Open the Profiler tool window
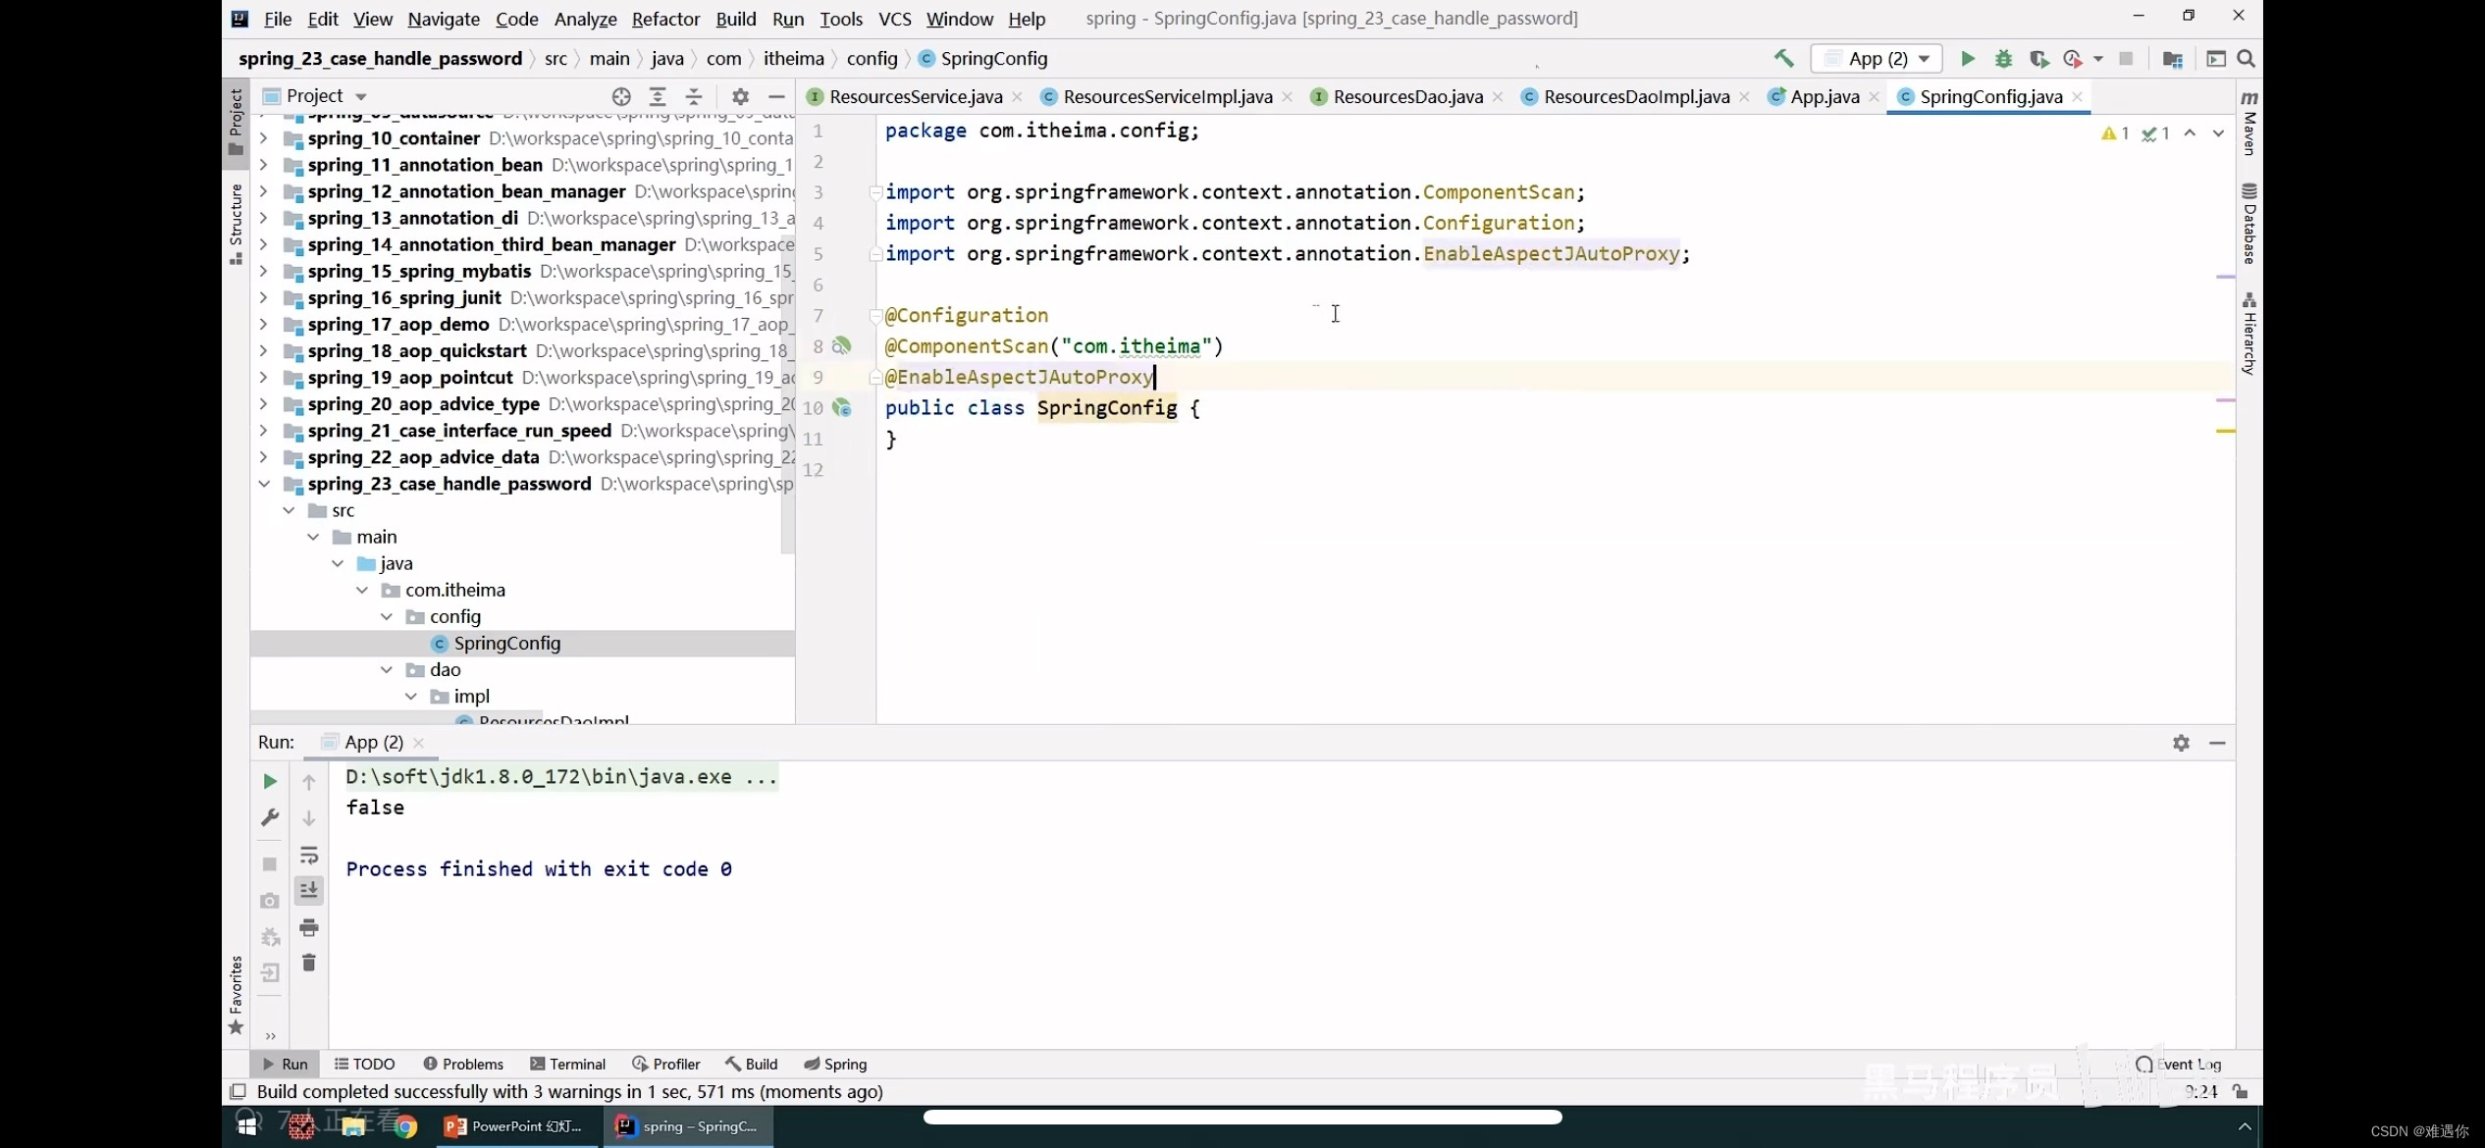Screen dimensions: 2485x1148 tap(666, 1064)
